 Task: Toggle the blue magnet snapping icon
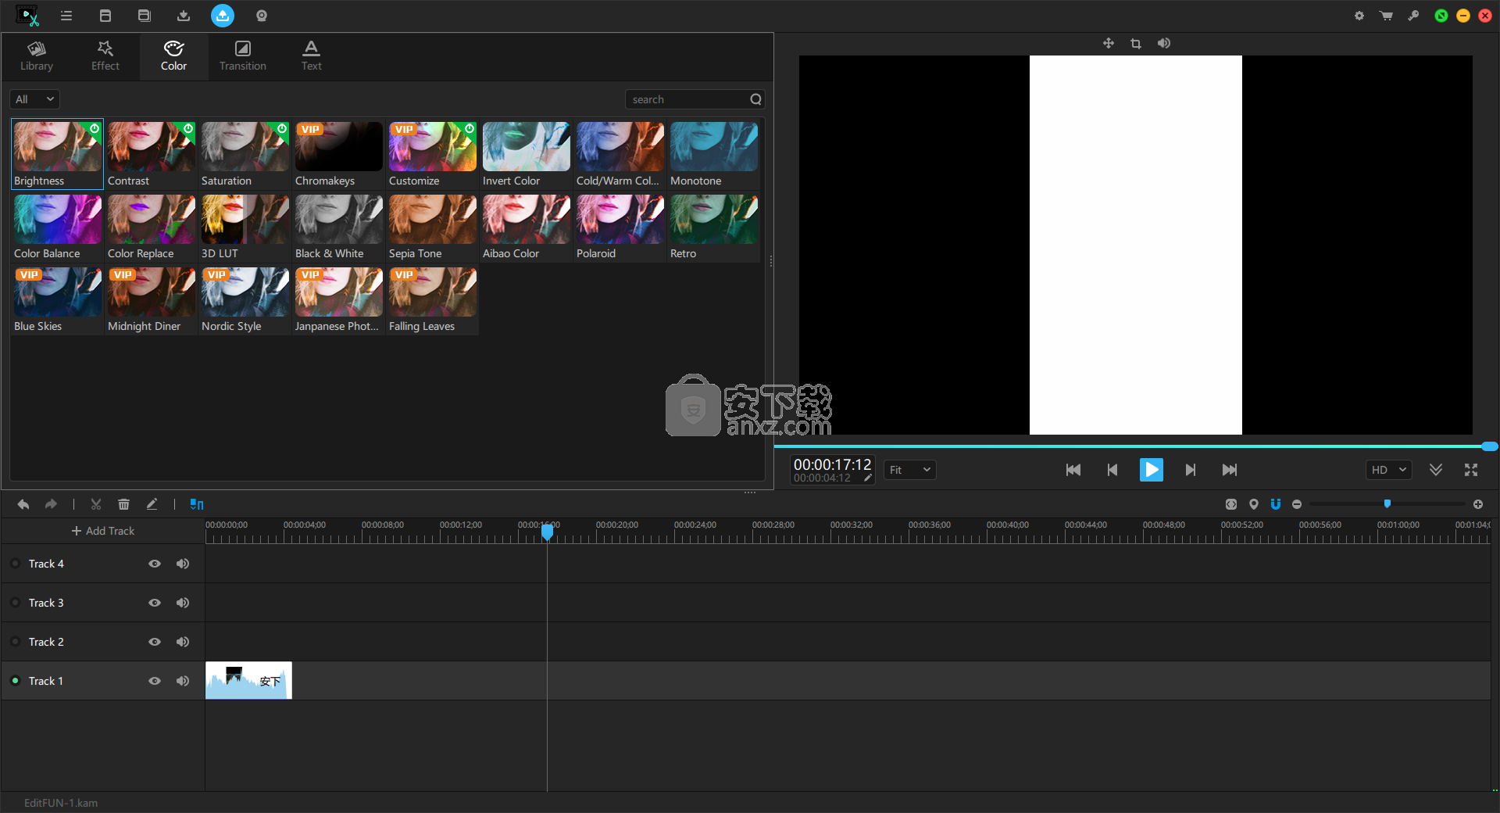pos(1276,504)
